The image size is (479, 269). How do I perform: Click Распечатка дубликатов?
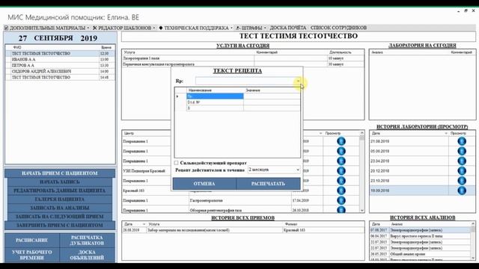[88, 241]
